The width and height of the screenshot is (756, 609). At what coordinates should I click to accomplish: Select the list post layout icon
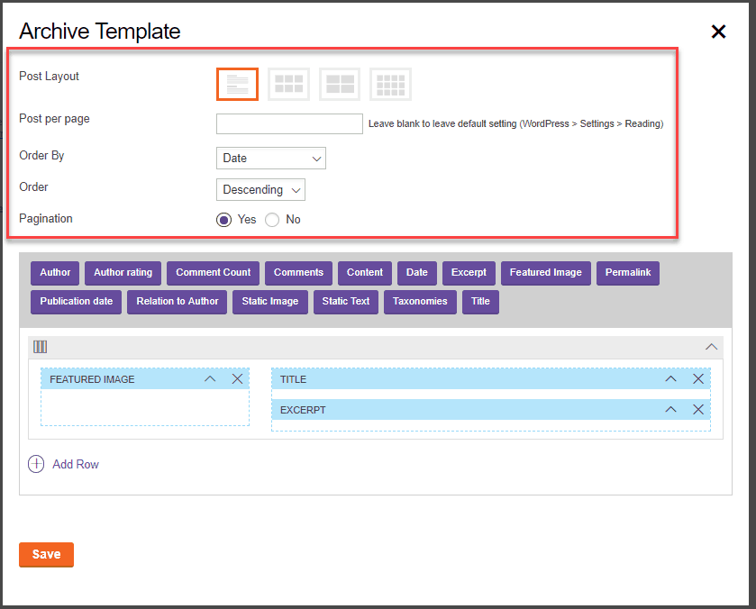pyautogui.click(x=237, y=85)
